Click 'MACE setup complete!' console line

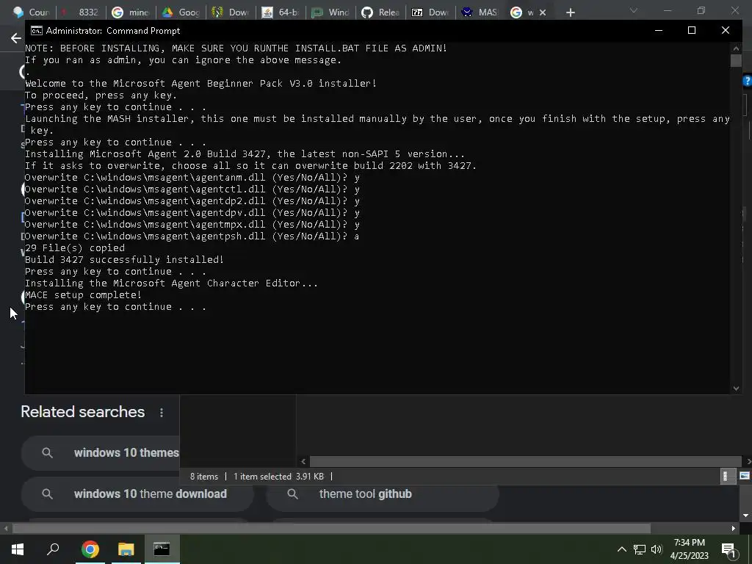click(84, 295)
